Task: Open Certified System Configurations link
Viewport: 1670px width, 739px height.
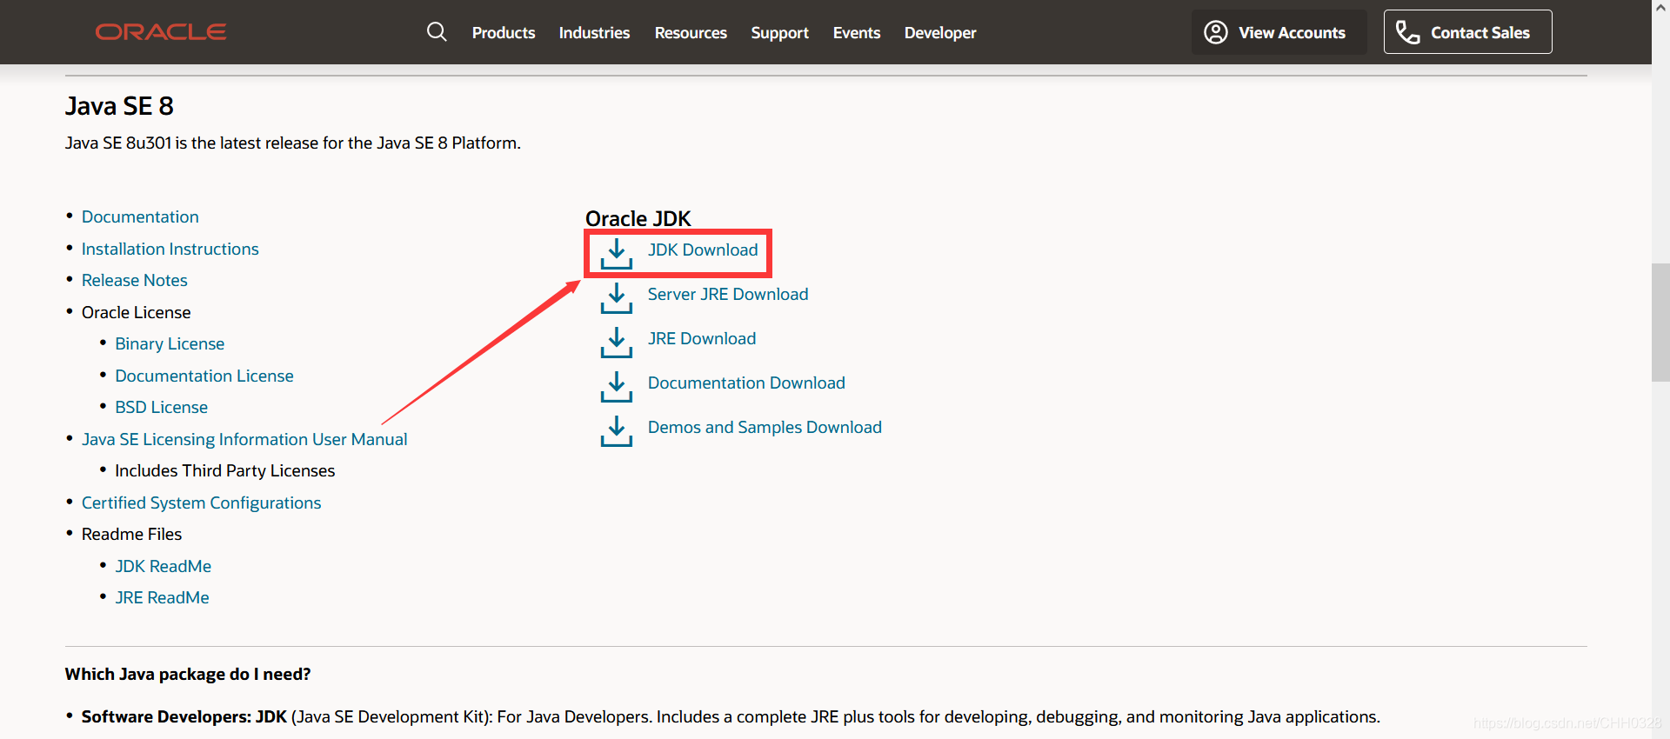Action: coord(201,503)
